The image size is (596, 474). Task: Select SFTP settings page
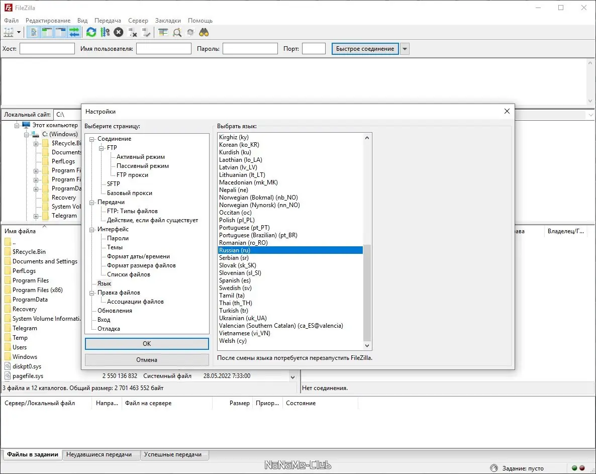click(113, 183)
